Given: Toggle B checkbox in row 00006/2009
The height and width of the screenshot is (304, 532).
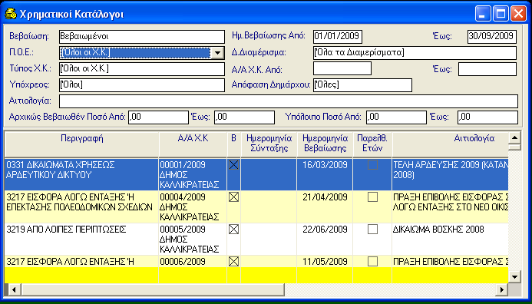Looking at the screenshot, I should click(234, 261).
